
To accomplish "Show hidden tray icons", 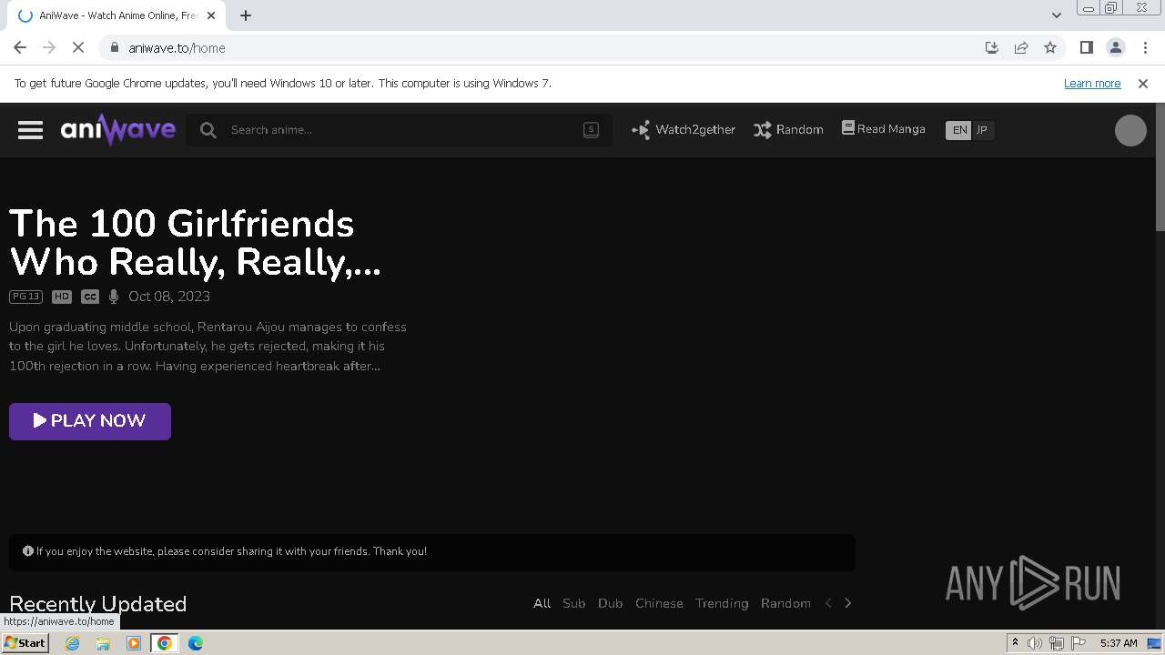I will [x=1015, y=643].
